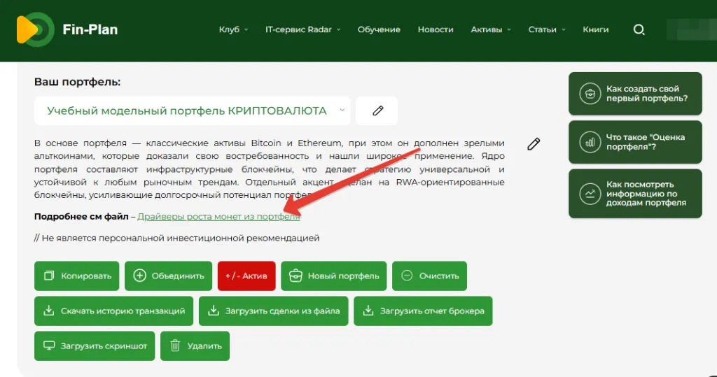Screen dimensions: 717x377
Task: Click pencil icon next to portfolio name
Action: [x=377, y=111]
